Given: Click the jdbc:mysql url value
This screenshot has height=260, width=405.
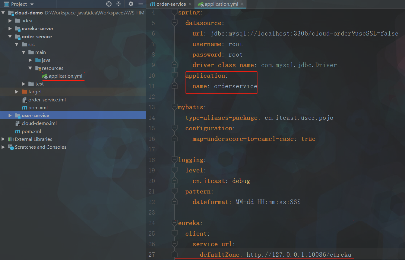Looking at the screenshot, I should click(x=305, y=33).
